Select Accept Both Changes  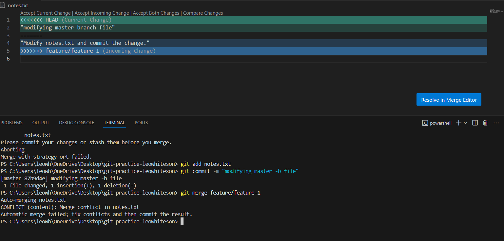point(156,13)
